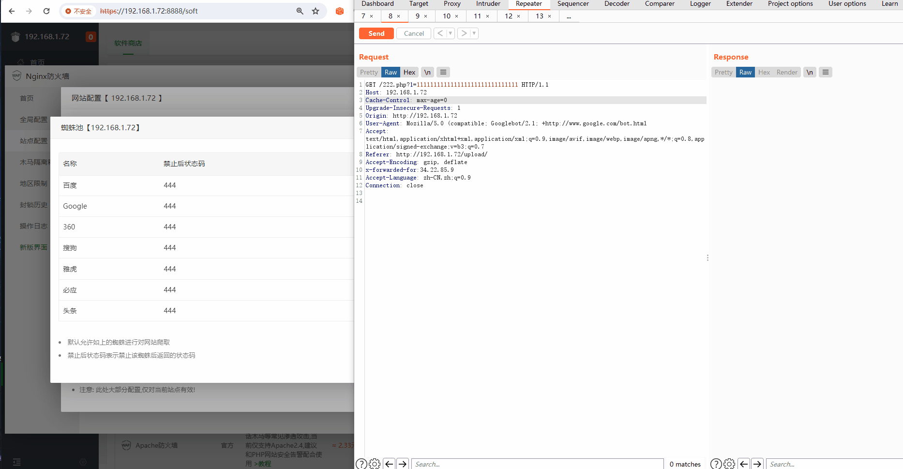Click the Request search field
Viewport: 903px width, 469px height.
[x=538, y=464]
